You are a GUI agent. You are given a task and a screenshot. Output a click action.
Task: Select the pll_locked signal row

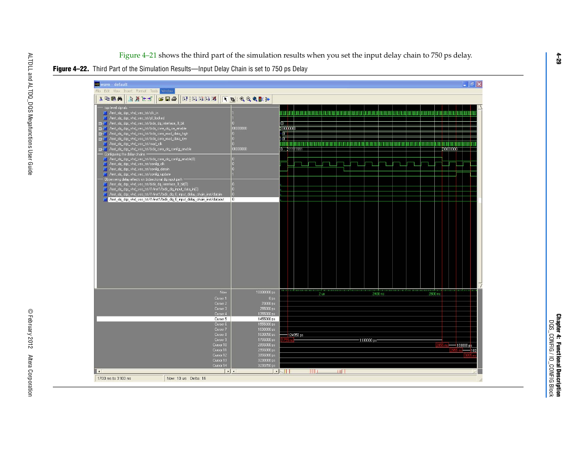tap(137, 118)
